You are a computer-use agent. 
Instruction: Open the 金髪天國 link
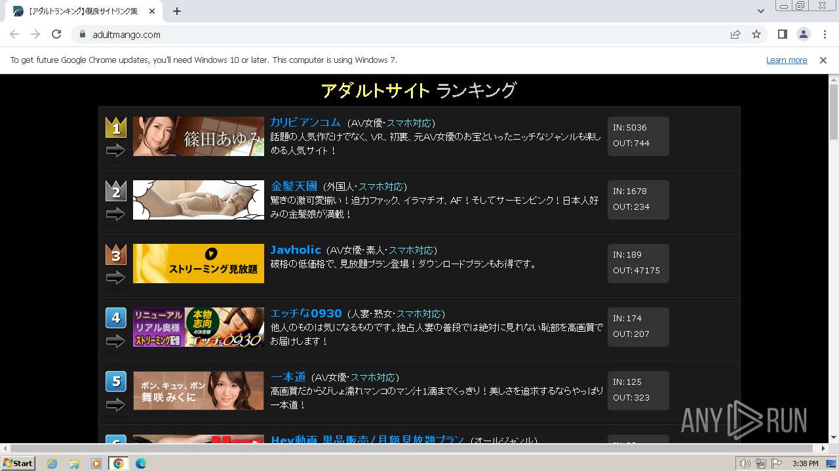tap(294, 186)
